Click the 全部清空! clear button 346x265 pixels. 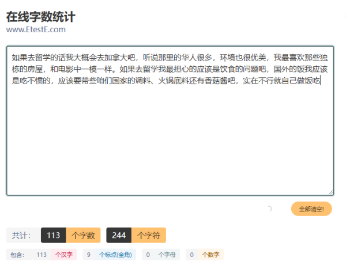[311, 209]
